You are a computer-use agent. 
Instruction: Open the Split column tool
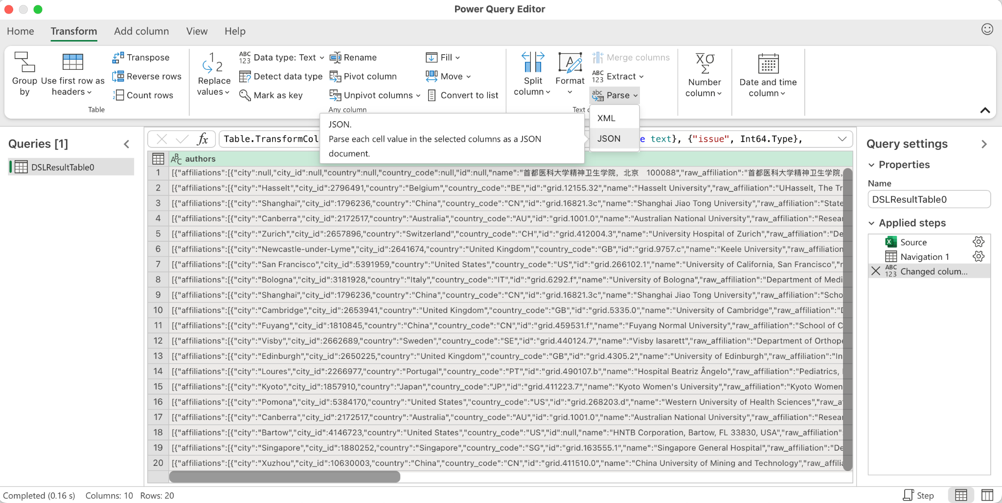point(531,73)
